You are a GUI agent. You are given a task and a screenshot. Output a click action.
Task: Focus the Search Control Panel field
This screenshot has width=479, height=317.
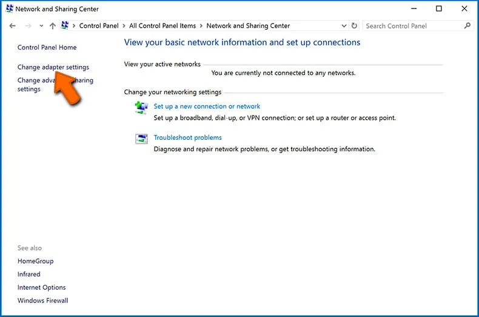pyautogui.click(x=412, y=26)
